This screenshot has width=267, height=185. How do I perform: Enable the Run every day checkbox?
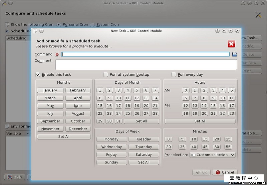174,75
